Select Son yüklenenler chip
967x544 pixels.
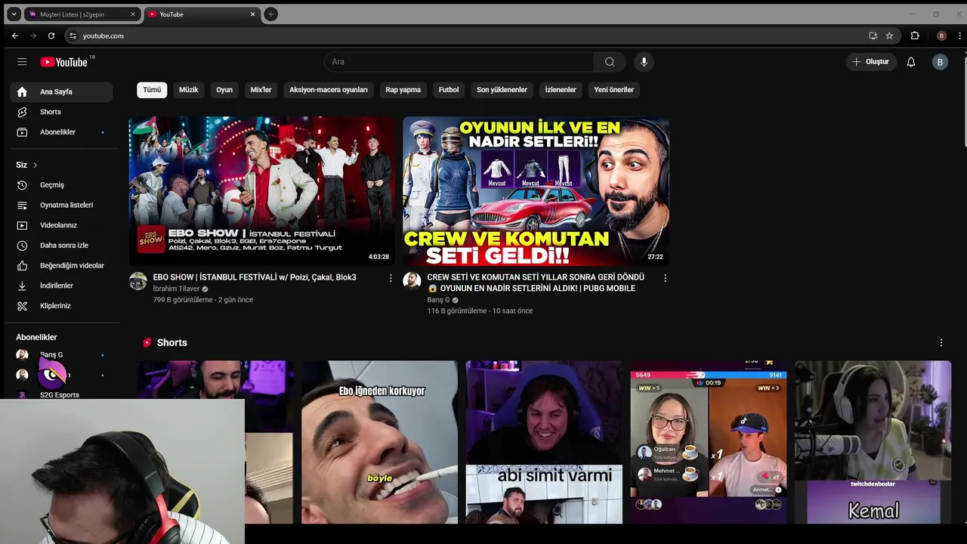coord(502,90)
